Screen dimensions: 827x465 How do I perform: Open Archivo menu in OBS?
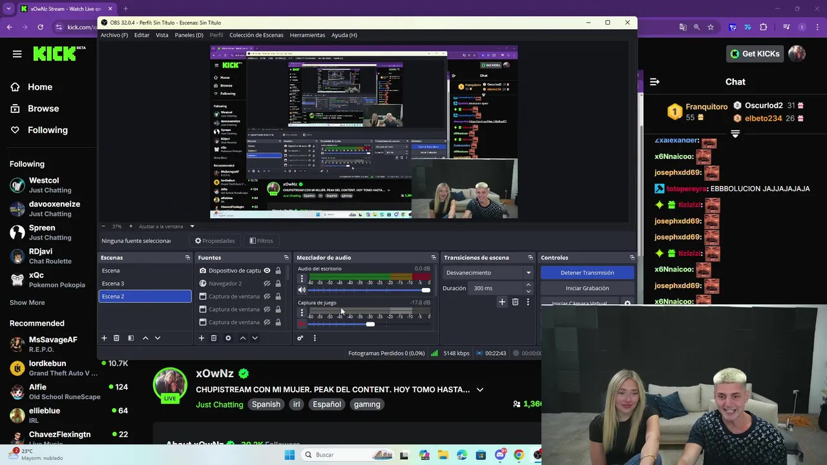pos(114,35)
